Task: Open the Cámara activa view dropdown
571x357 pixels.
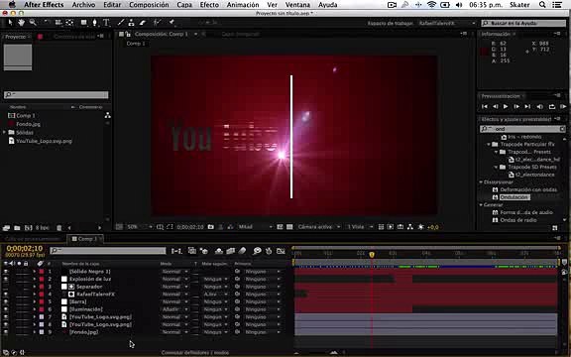Action: tap(318, 227)
